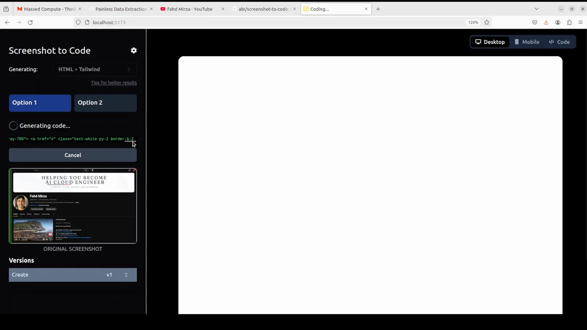Close the Painless Data Extraction tab
The height and width of the screenshot is (330, 587).
tap(151, 9)
